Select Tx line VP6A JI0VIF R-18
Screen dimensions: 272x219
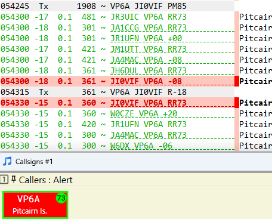(117, 92)
